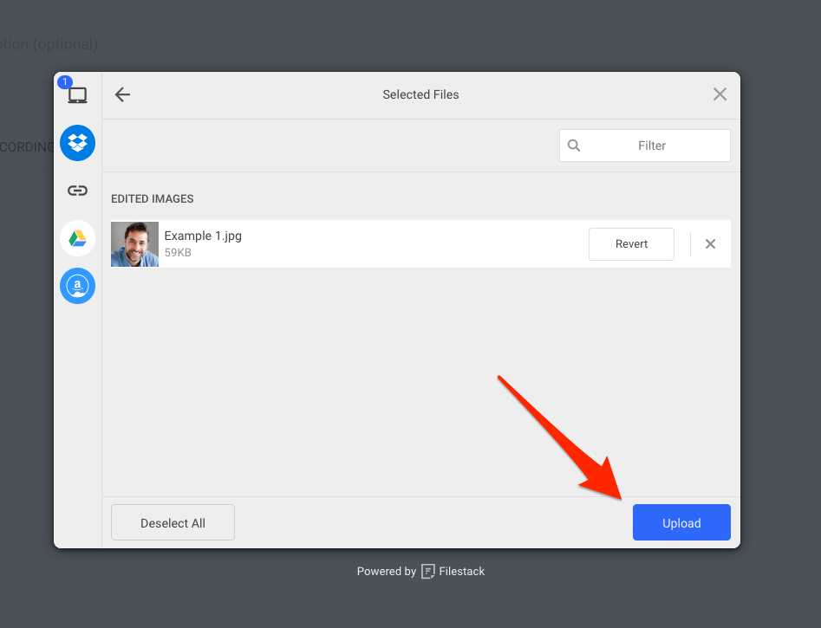Focus the Filter search field

coord(644,146)
